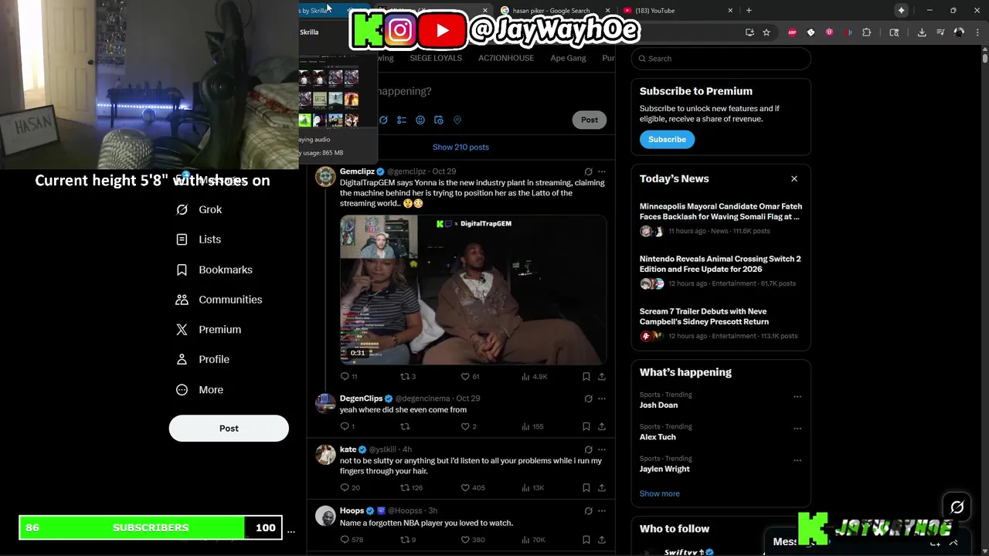Image resolution: width=989 pixels, height=556 pixels.
Task: Bookmark kate's post
Action: coord(586,487)
